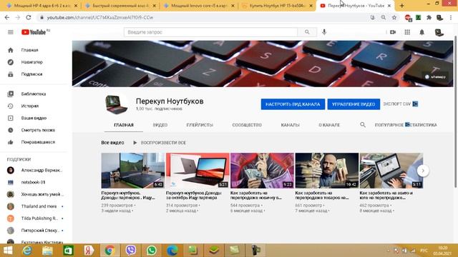Switch to Chrome tab Купить Ноутбук HP

pos(277,6)
